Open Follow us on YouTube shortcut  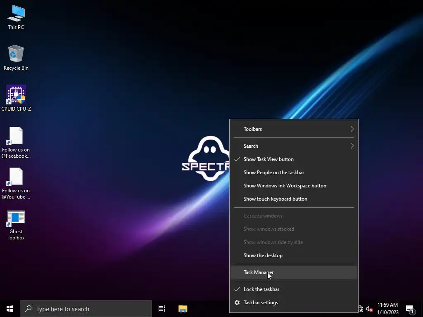[16, 184]
